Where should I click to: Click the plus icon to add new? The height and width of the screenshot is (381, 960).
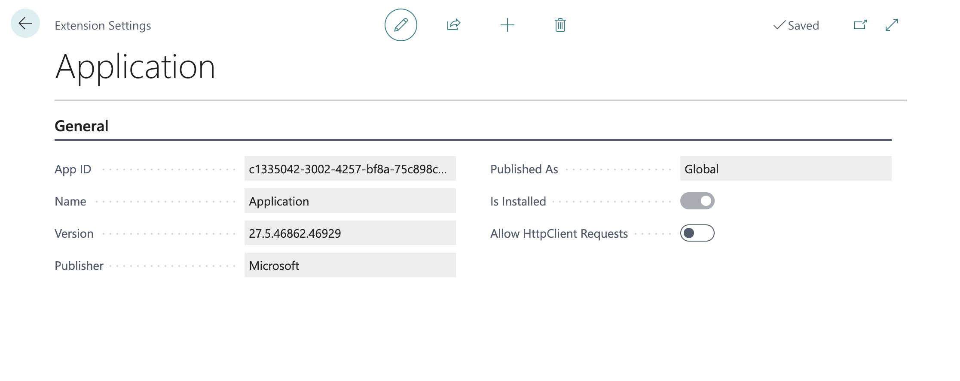click(x=508, y=25)
